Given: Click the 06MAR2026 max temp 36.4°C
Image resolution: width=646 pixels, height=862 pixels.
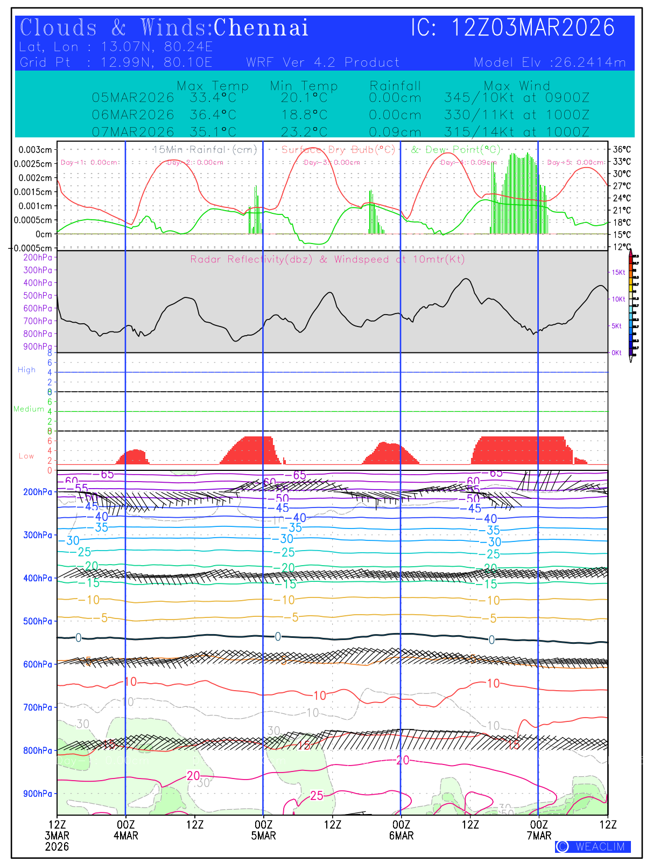Looking at the screenshot, I should (x=213, y=115).
